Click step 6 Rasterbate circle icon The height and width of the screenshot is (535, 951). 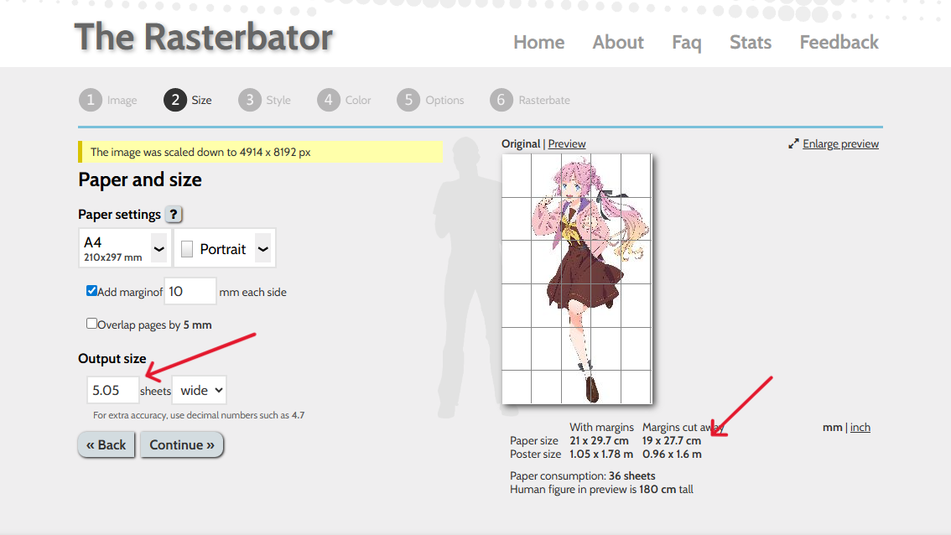coord(501,100)
